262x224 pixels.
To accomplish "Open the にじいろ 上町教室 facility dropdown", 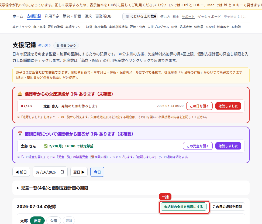I will pos(140,16).
